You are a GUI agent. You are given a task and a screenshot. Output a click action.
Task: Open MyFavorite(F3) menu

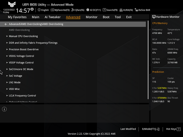60,10
